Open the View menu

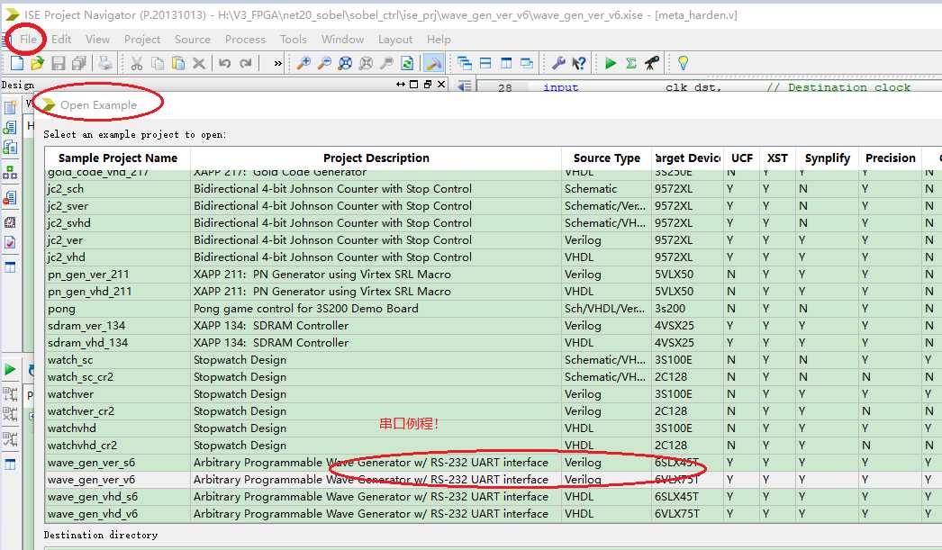(97, 40)
